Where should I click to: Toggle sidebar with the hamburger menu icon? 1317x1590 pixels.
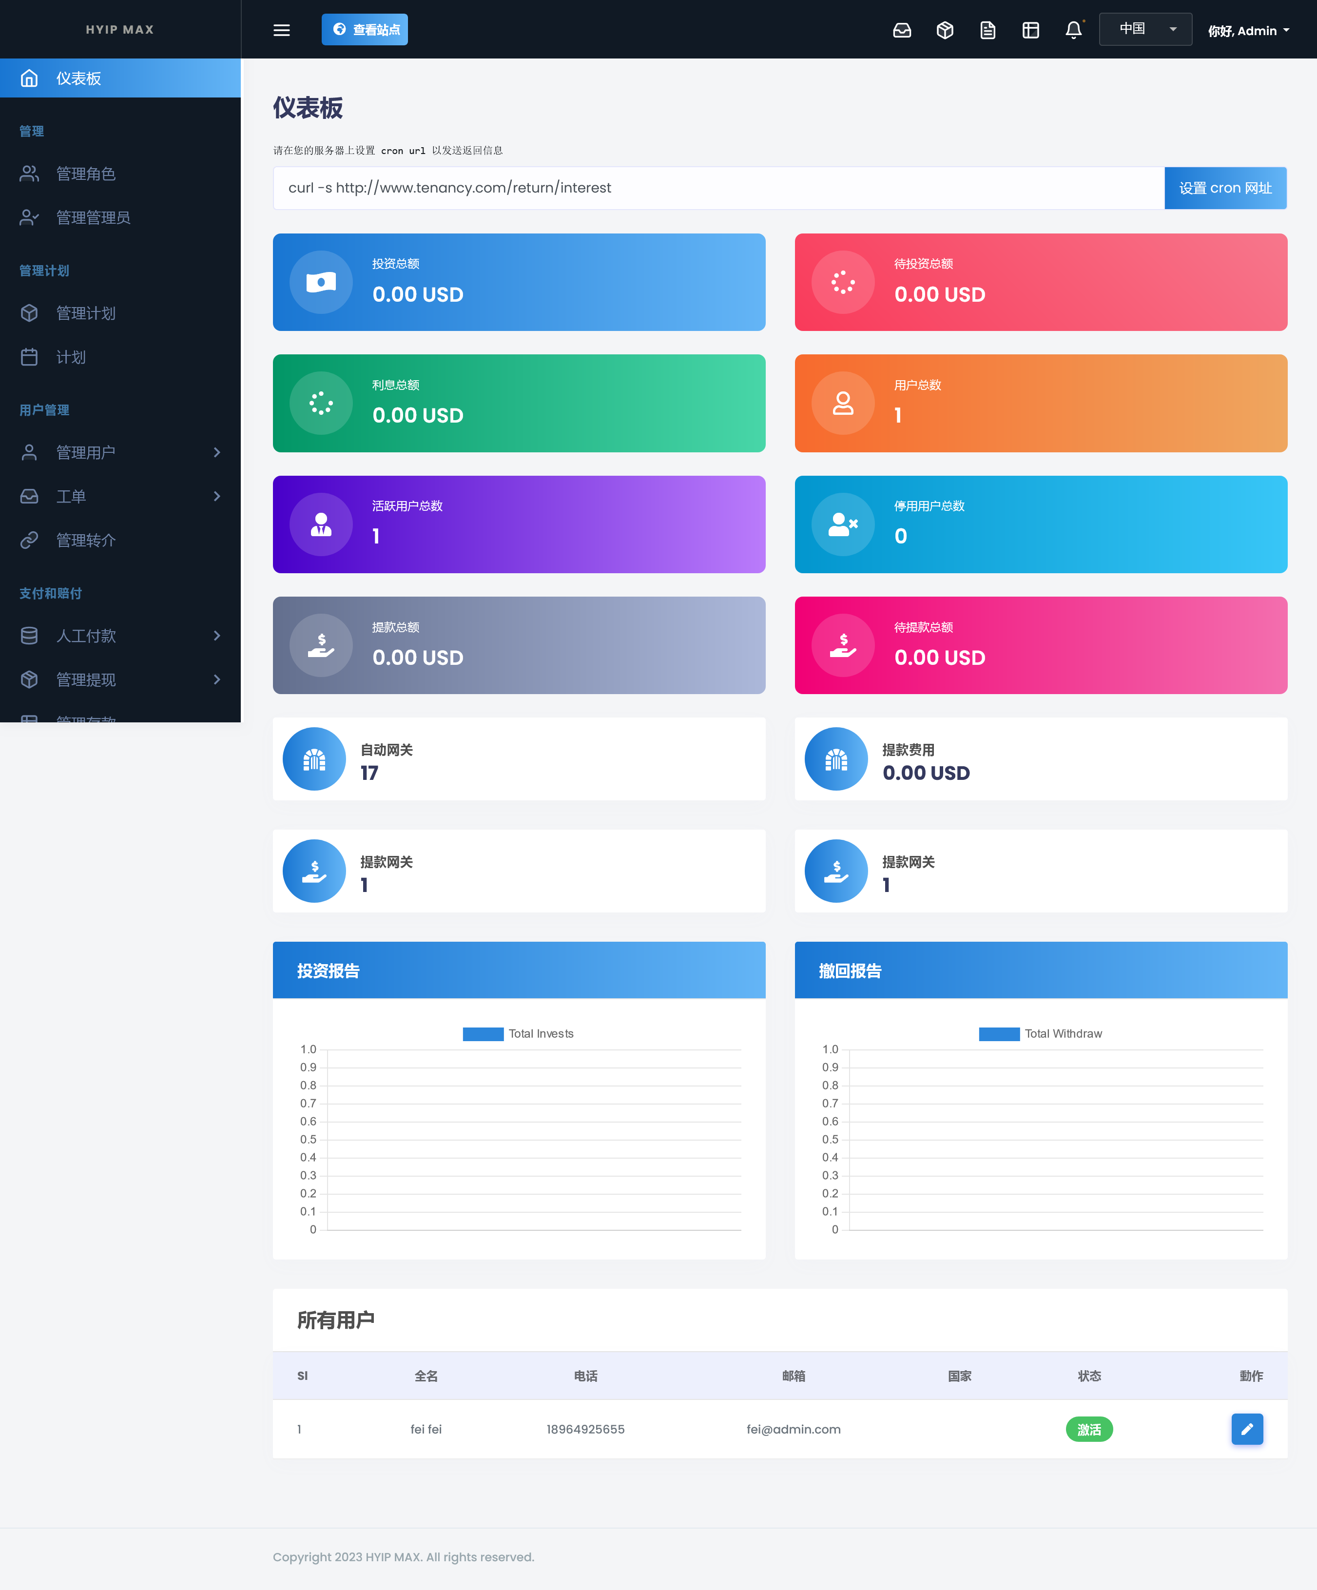[282, 30]
